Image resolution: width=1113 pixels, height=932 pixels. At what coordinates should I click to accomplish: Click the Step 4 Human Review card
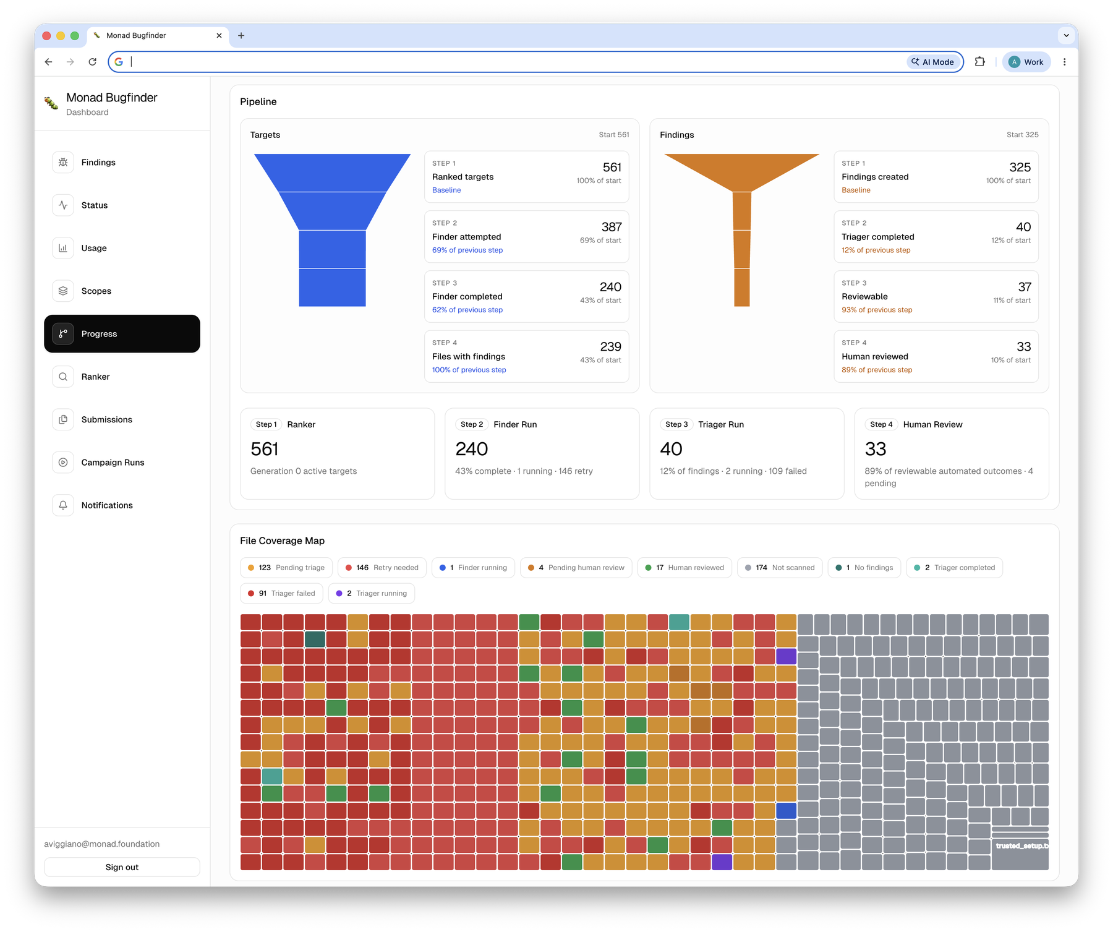coord(952,453)
